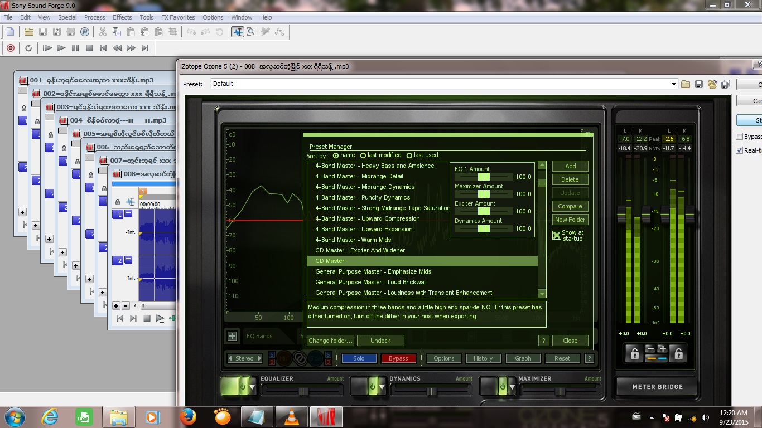Click the red Bypass button
The width and height of the screenshot is (762, 428).
[398, 358]
